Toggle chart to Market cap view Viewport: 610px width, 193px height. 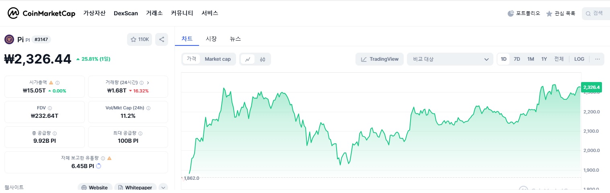pyautogui.click(x=218, y=59)
